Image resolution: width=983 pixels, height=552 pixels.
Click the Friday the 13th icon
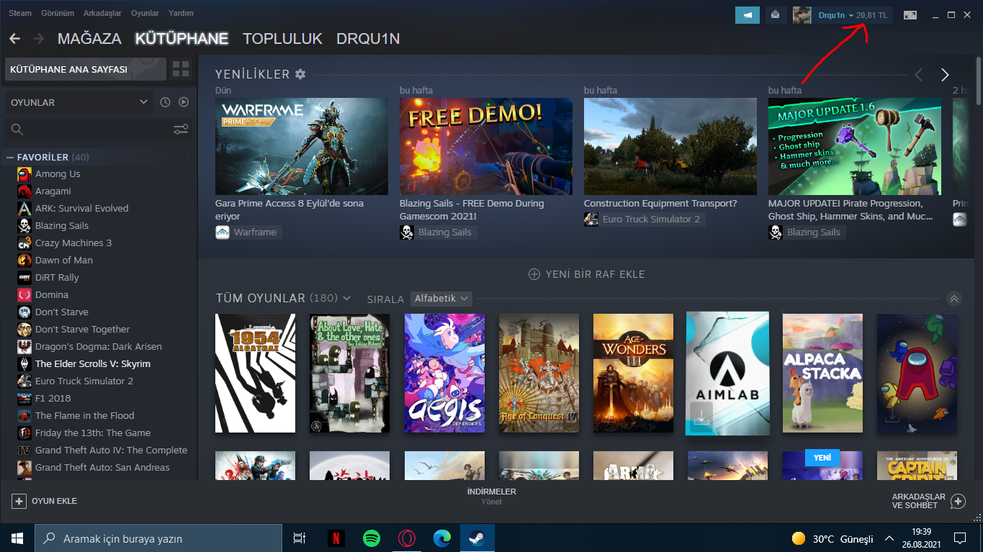[x=24, y=433]
